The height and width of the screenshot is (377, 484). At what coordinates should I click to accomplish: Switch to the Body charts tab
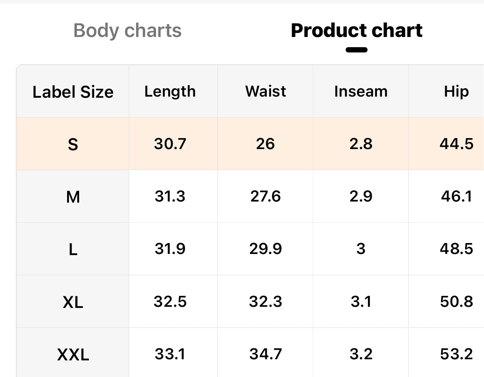[x=127, y=31]
